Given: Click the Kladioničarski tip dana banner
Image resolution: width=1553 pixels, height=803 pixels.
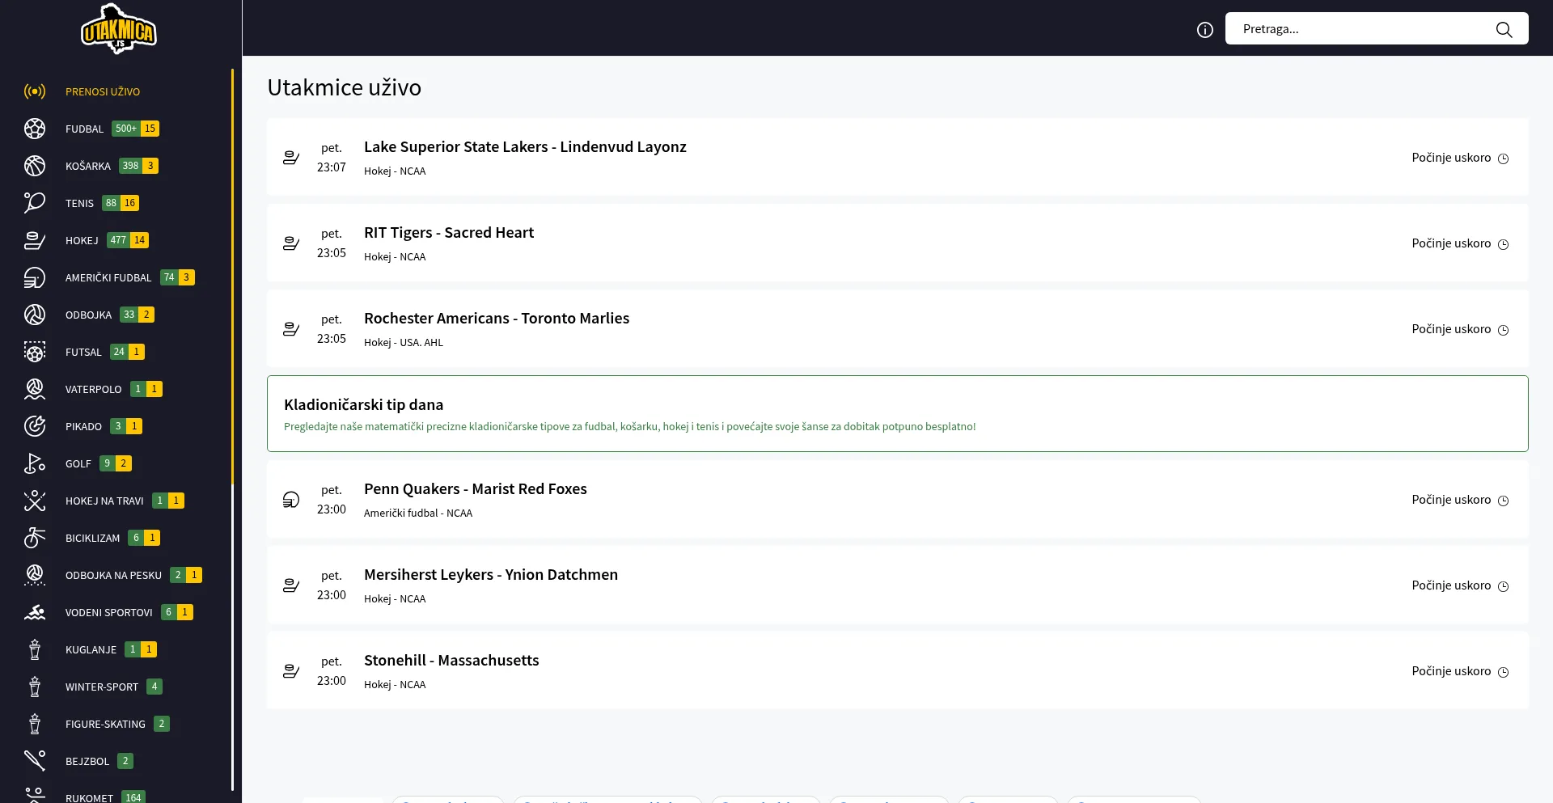Looking at the screenshot, I should [897, 413].
